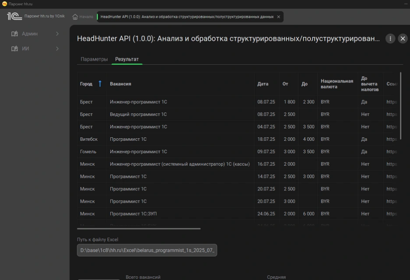Viewport: 410px width, 280px height.
Task: Click the blue sort arrow in Город column
Action: coord(100,84)
